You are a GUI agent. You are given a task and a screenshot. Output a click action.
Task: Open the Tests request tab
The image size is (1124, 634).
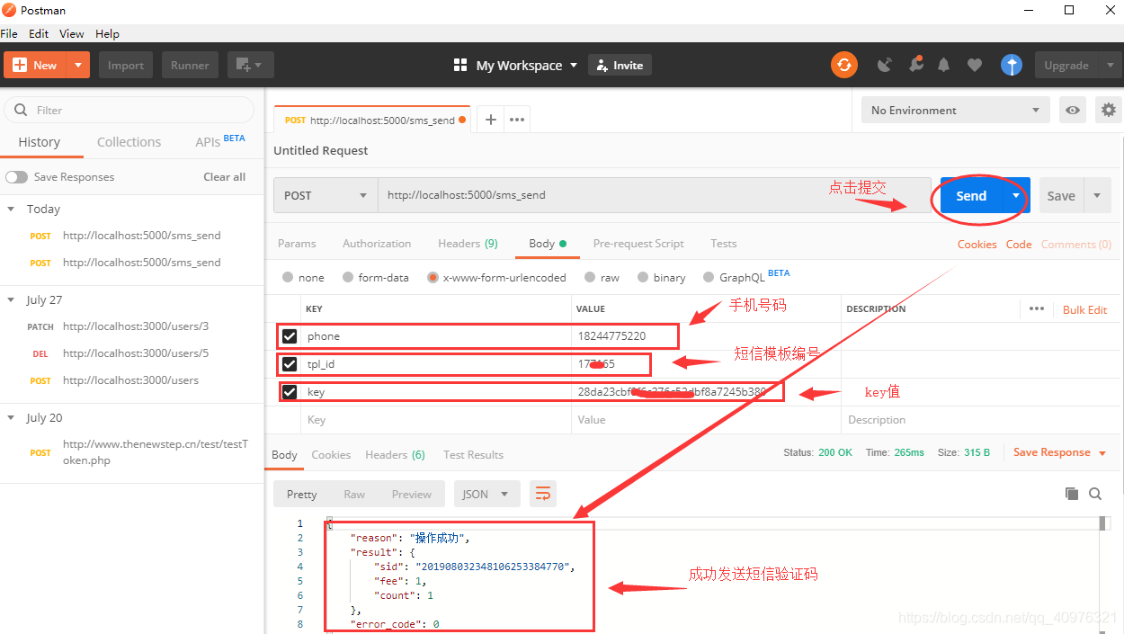(723, 244)
